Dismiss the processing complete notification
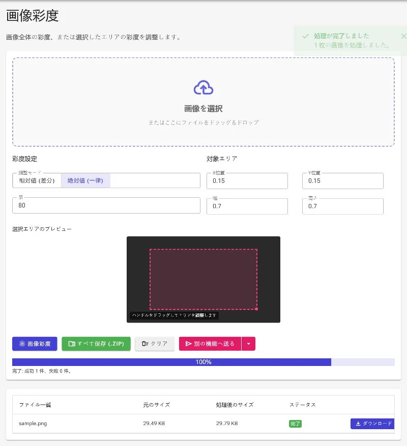Image resolution: width=407 pixels, height=446 pixels. tap(403, 36)
